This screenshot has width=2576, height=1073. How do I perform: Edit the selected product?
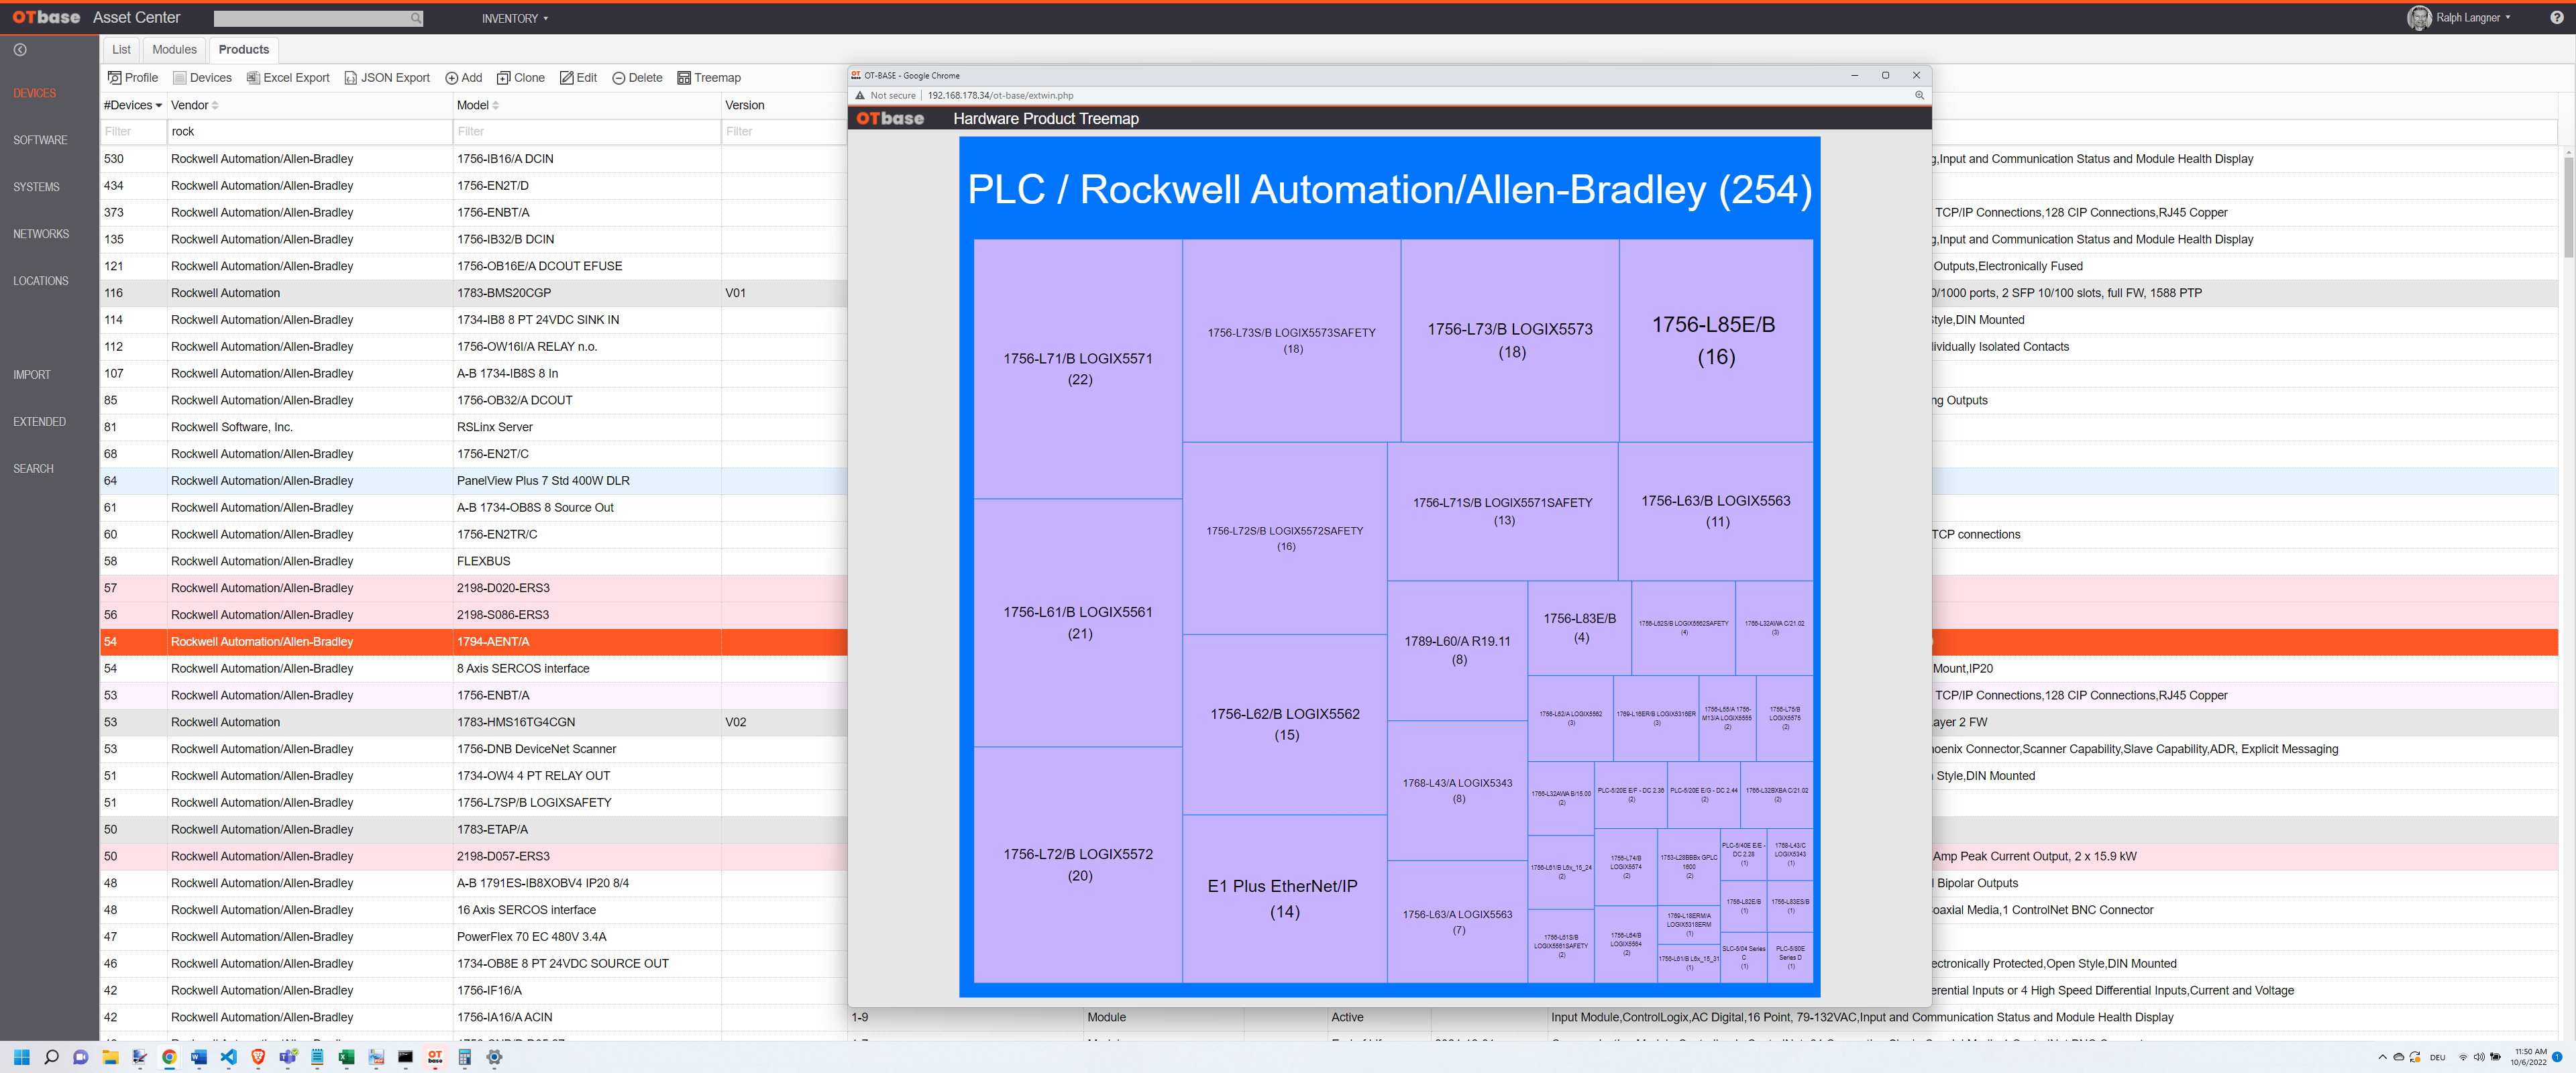click(x=579, y=78)
